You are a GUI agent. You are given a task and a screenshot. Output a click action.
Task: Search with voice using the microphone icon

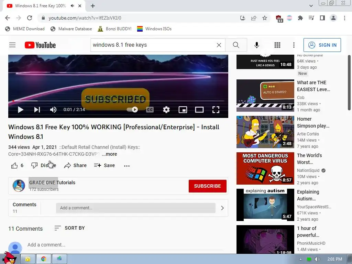[x=256, y=45]
